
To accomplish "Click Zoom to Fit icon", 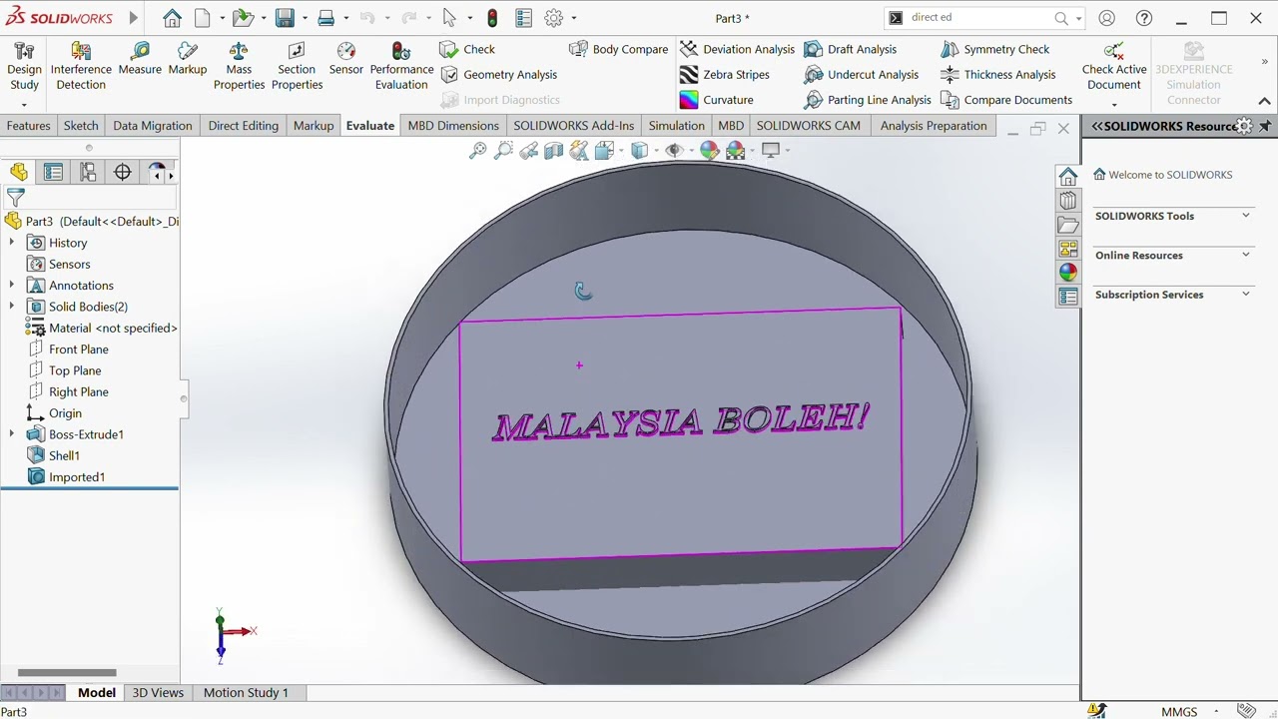I will point(478,151).
